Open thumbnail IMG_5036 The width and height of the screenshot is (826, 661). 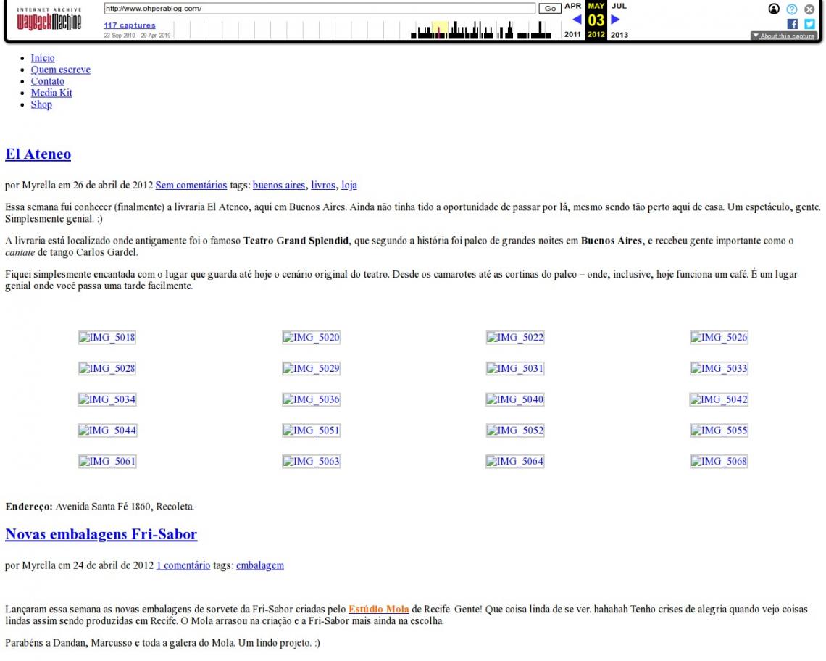[x=312, y=399]
